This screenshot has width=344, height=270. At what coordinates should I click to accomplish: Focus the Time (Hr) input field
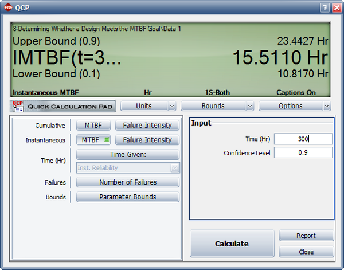(303, 139)
